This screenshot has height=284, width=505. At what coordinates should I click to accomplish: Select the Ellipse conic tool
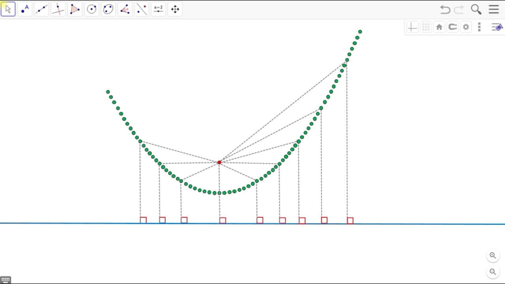click(108, 9)
